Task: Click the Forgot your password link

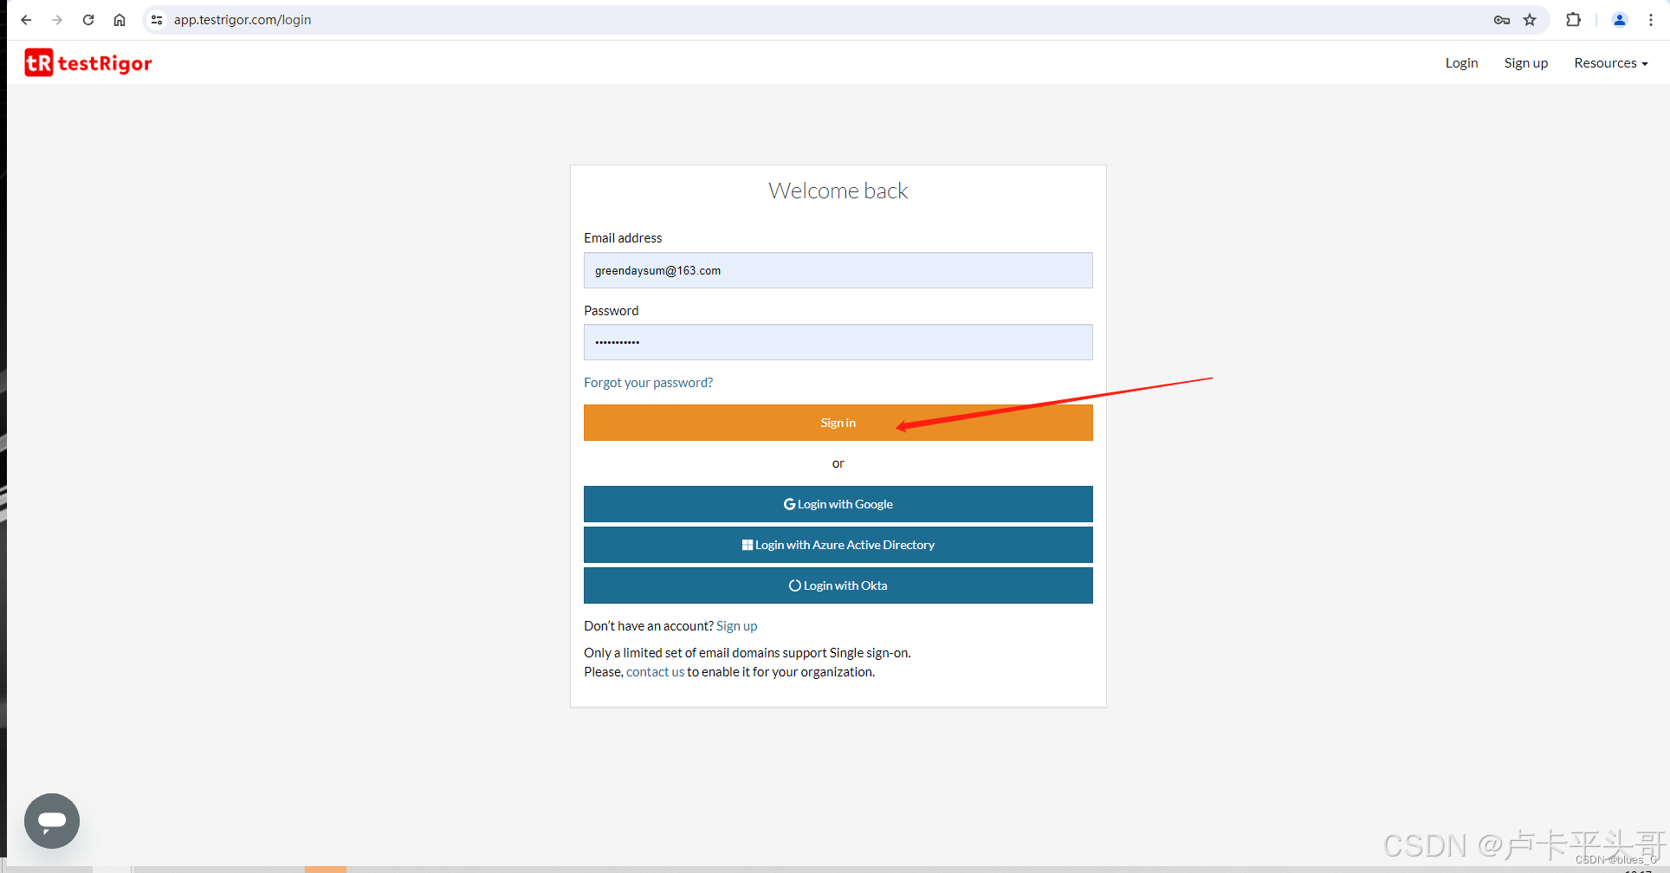Action: point(648,383)
